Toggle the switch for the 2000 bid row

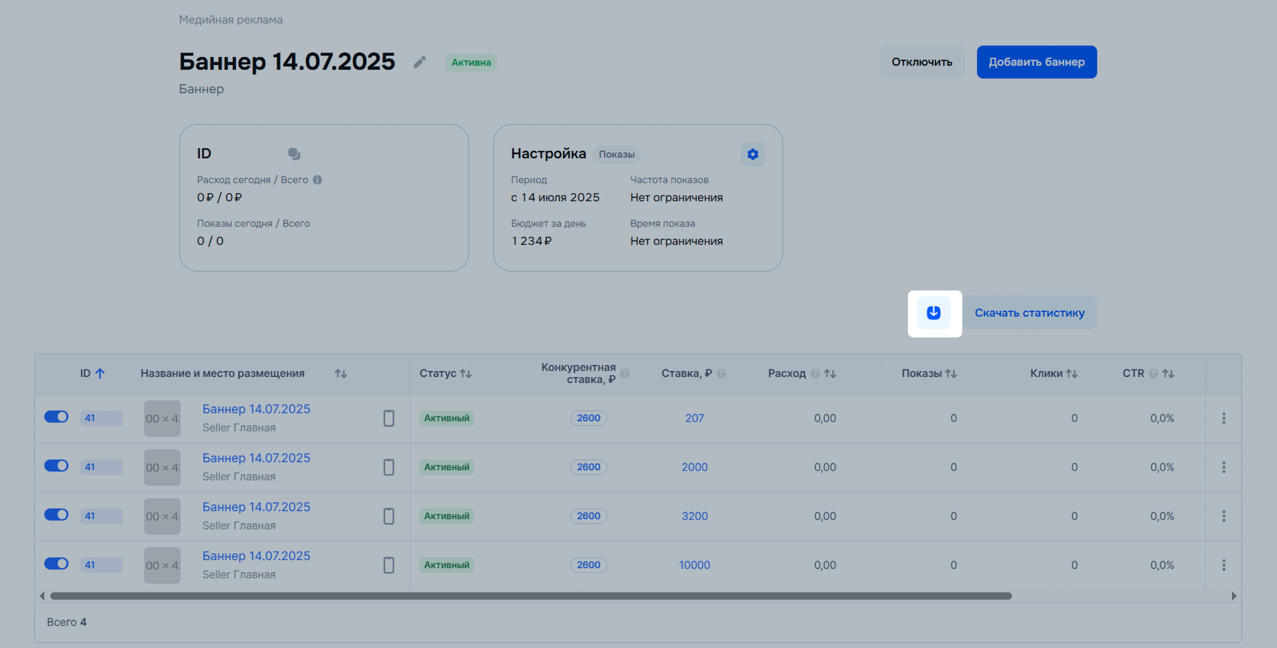click(56, 466)
